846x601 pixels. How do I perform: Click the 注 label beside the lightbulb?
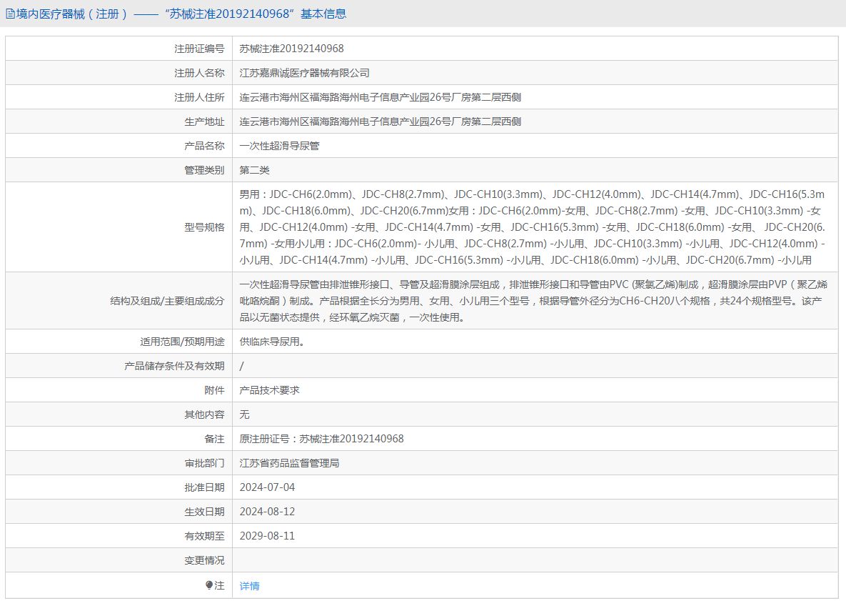click(220, 585)
